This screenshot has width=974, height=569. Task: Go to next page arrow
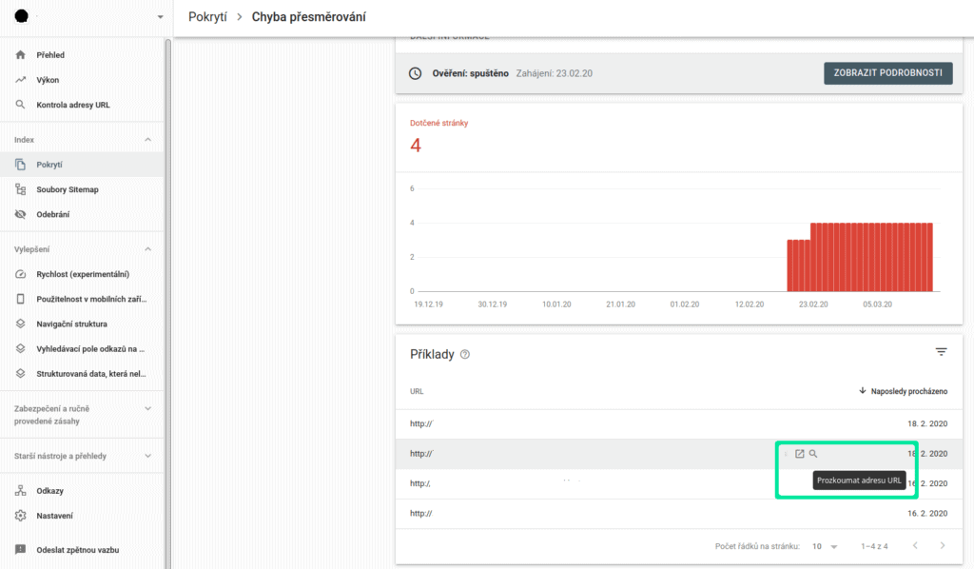coord(943,545)
